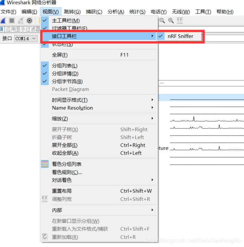
Task: Open the 帮助(H) menu
Action: 225,12
